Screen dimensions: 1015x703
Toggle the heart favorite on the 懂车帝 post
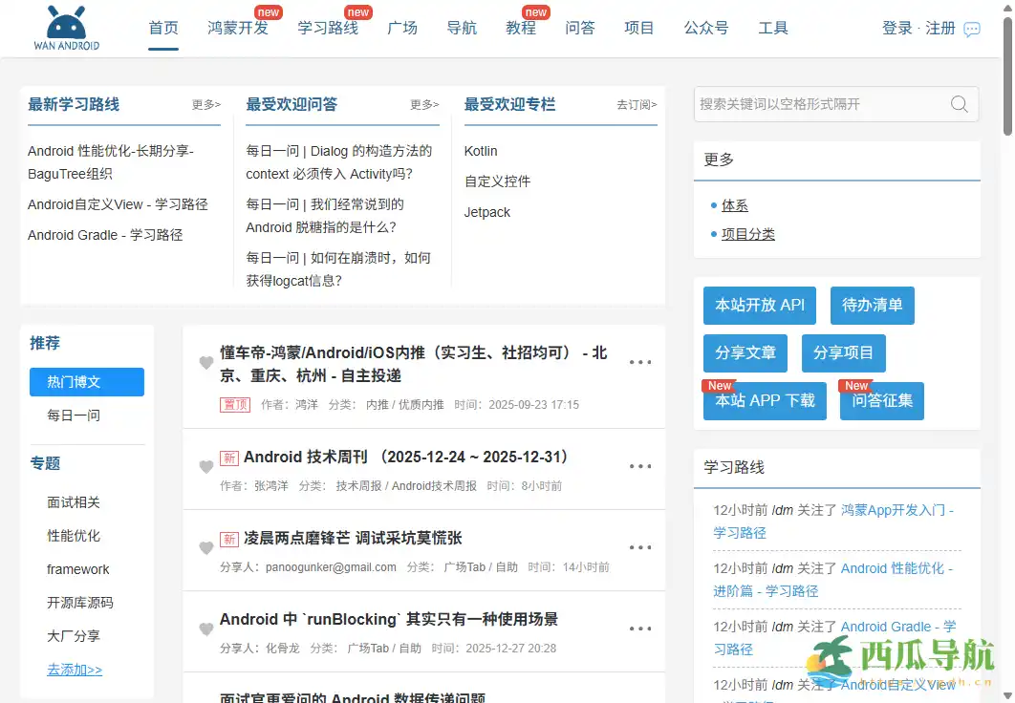[x=205, y=363]
